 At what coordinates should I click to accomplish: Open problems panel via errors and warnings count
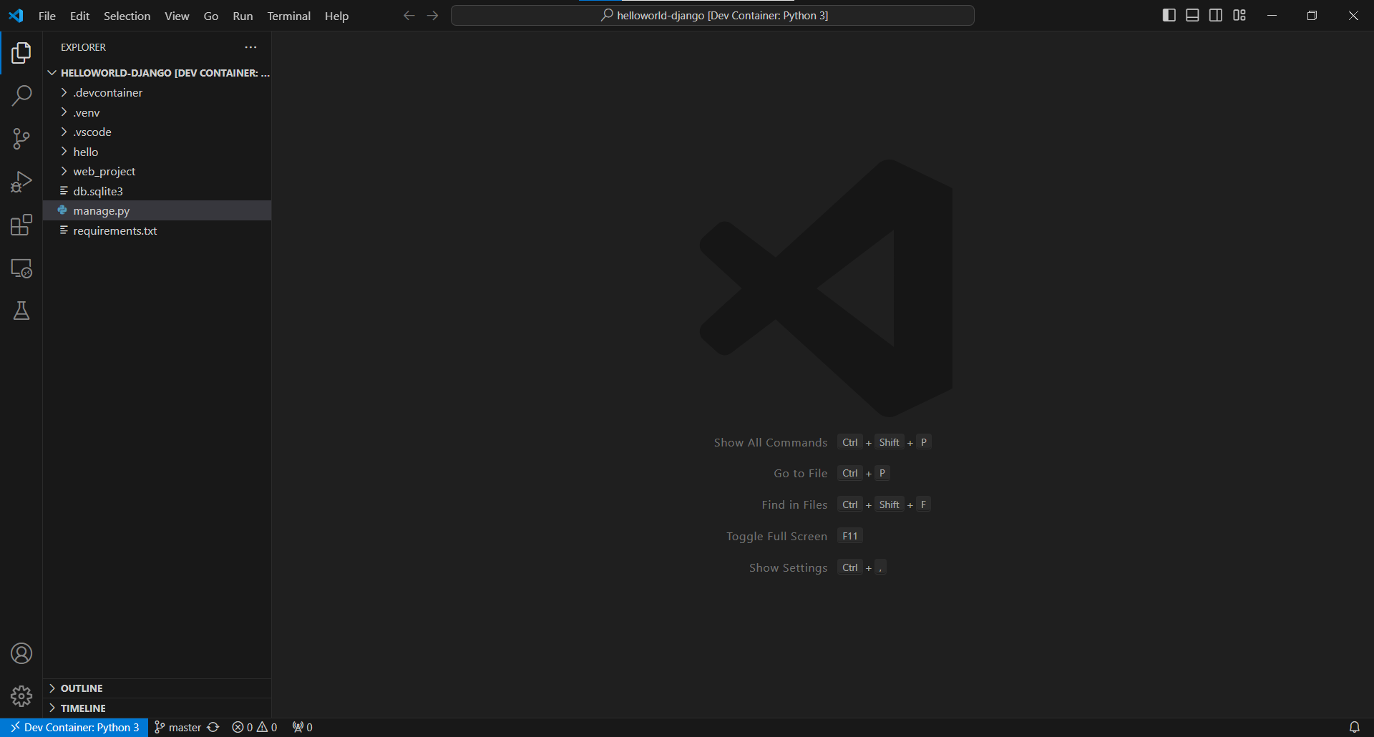click(255, 727)
